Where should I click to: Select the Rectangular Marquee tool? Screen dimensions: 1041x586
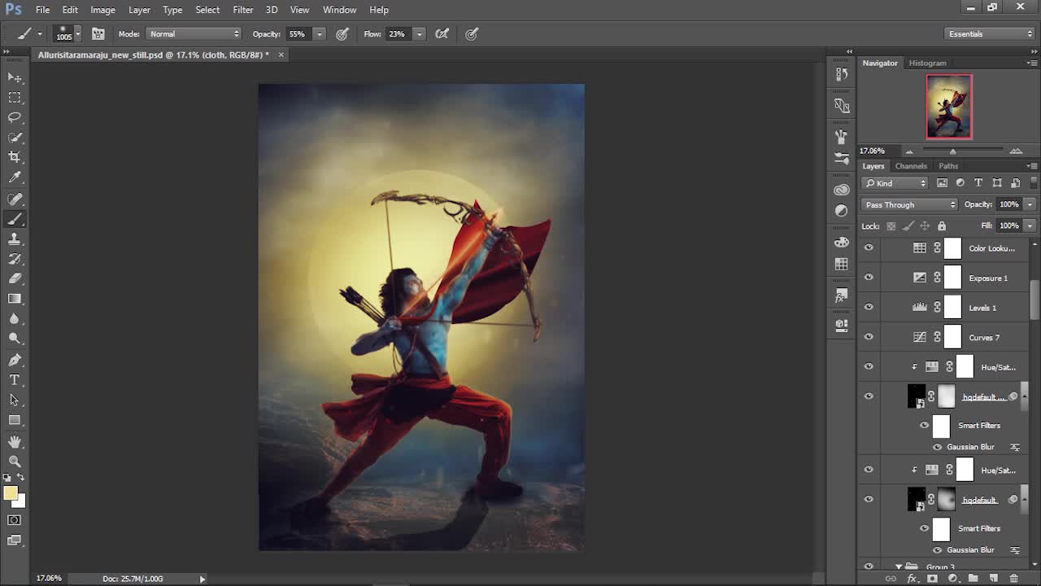15,98
